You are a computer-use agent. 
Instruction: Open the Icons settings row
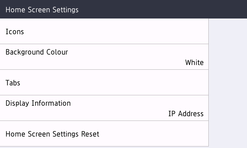point(104,31)
